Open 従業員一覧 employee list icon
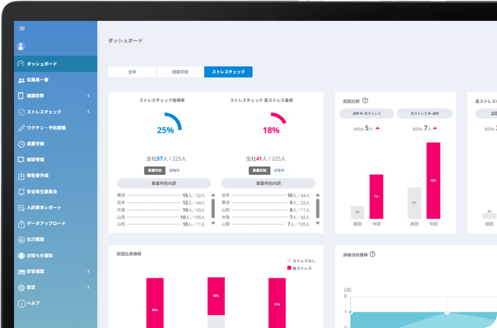This screenshot has height=328, width=497. click(21, 80)
